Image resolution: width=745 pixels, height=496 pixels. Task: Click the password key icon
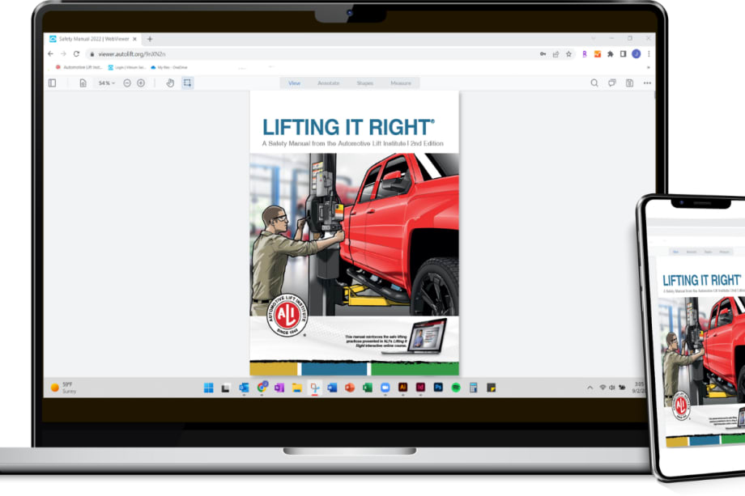click(543, 54)
